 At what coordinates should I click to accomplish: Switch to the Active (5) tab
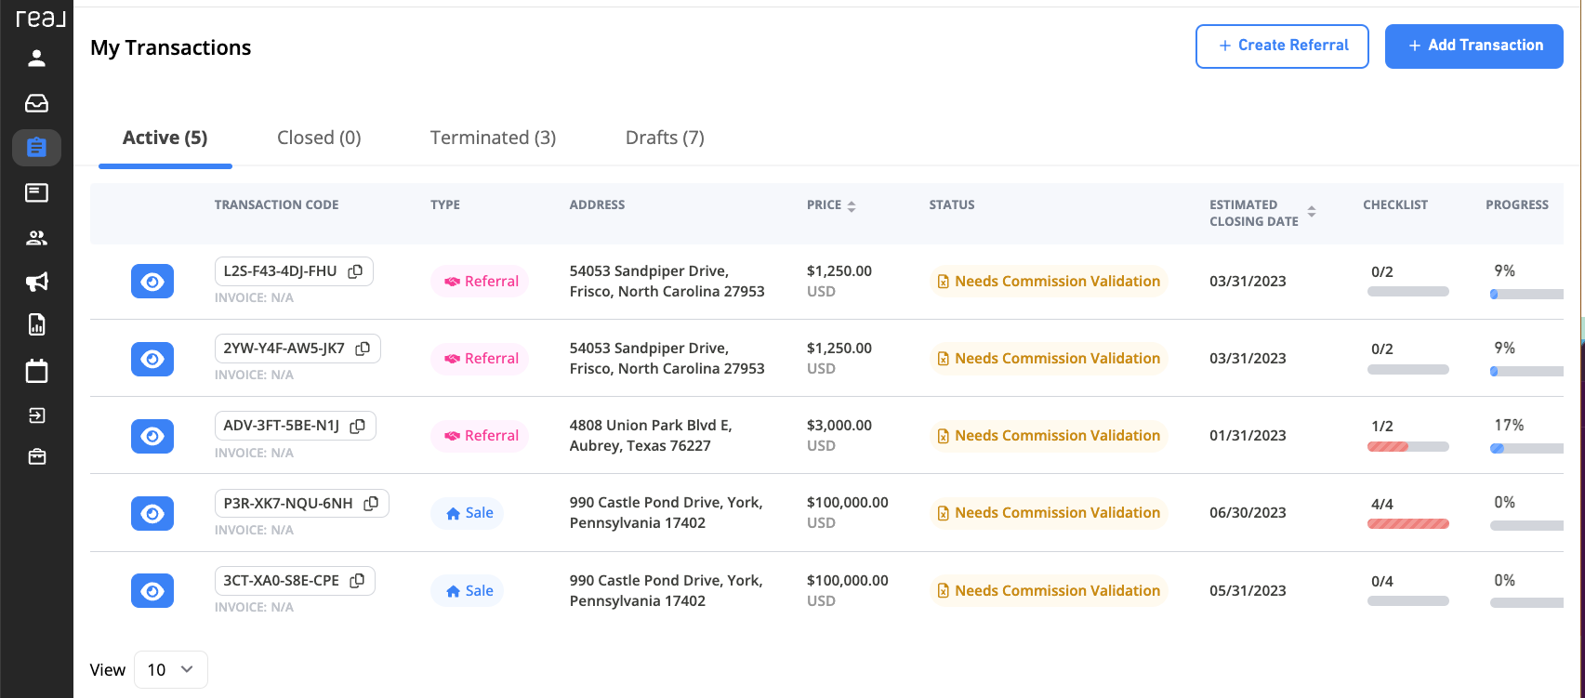(165, 138)
